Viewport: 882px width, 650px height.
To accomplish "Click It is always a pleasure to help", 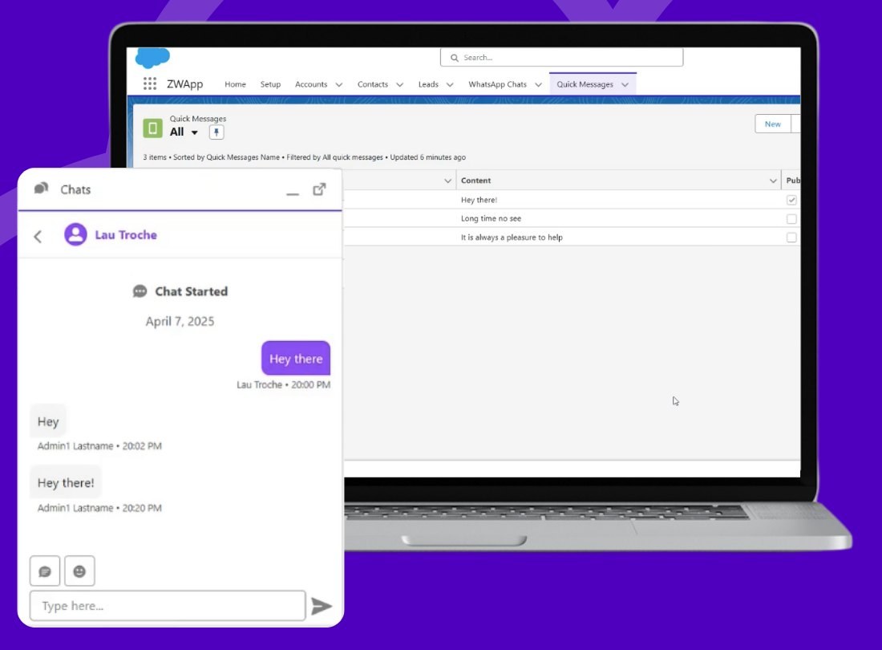I will coord(512,238).
